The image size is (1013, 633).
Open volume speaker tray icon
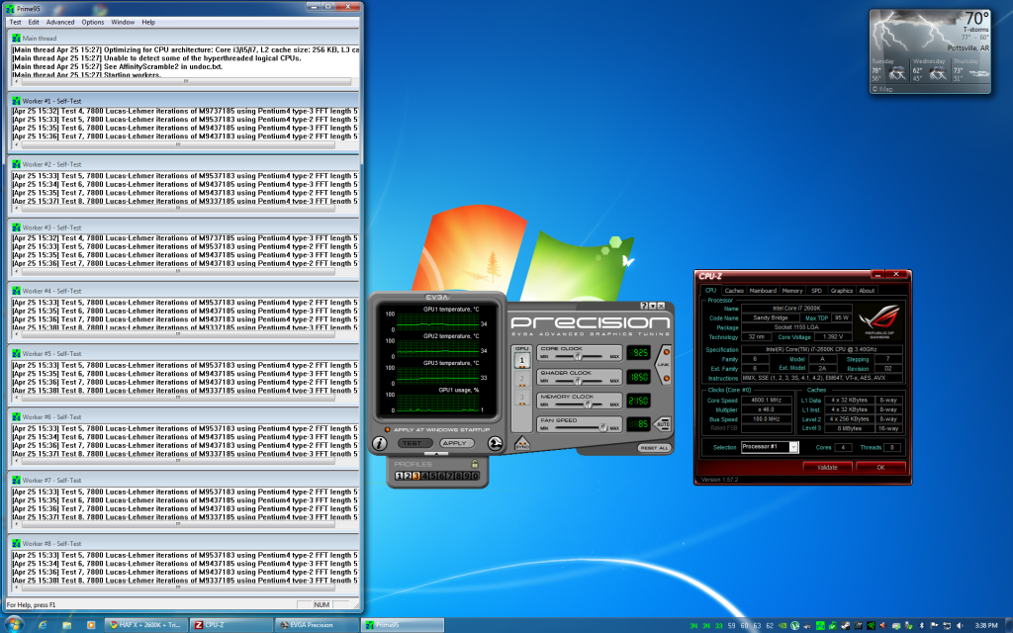[960, 625]
